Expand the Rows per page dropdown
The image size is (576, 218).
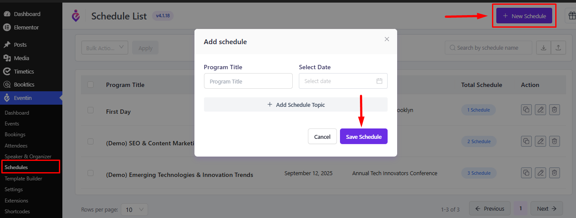[x=134, y=209]
